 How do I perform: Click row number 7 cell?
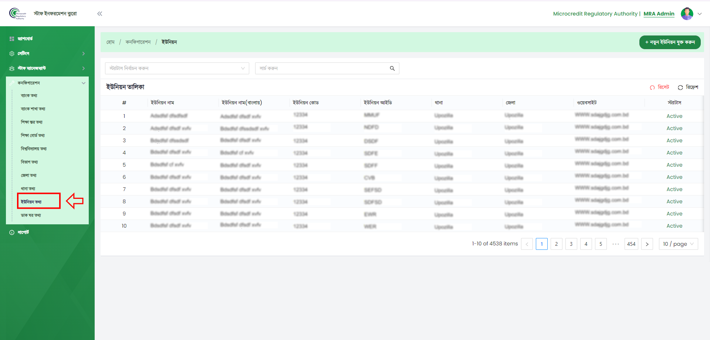(x=124, y=189)
